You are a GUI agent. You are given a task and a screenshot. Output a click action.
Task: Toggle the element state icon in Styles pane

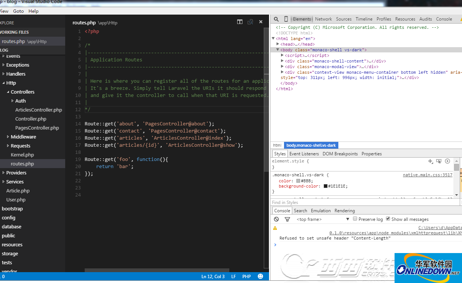click(439, 161)
